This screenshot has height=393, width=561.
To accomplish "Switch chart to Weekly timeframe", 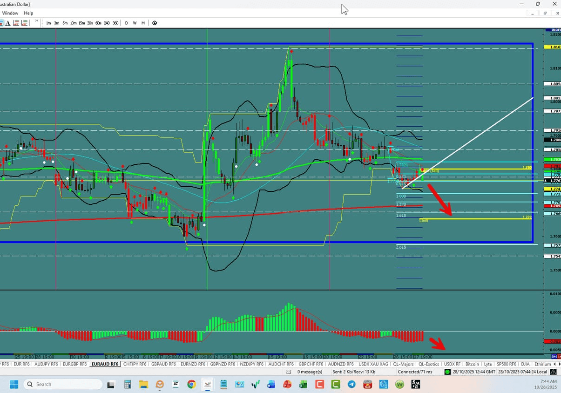I will click(x=135, y=23).
